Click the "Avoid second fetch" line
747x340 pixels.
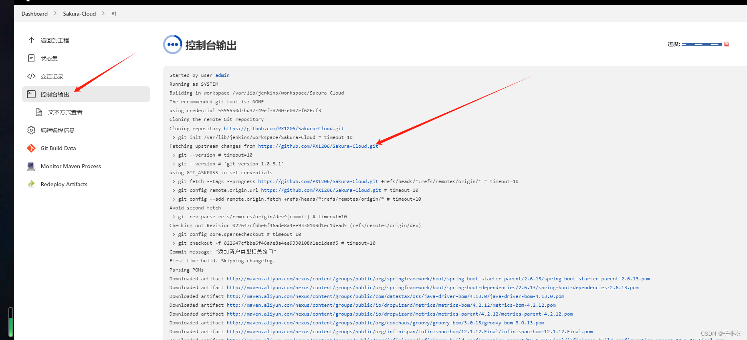(195, 208)
